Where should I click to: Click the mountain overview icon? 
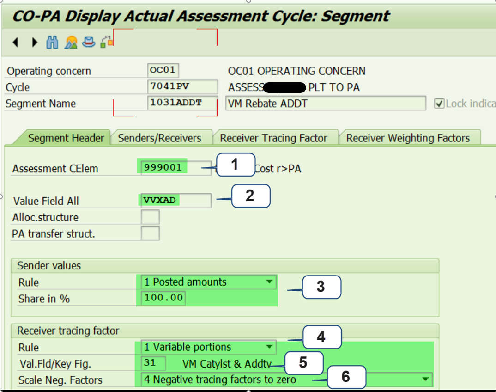point(71,43)
